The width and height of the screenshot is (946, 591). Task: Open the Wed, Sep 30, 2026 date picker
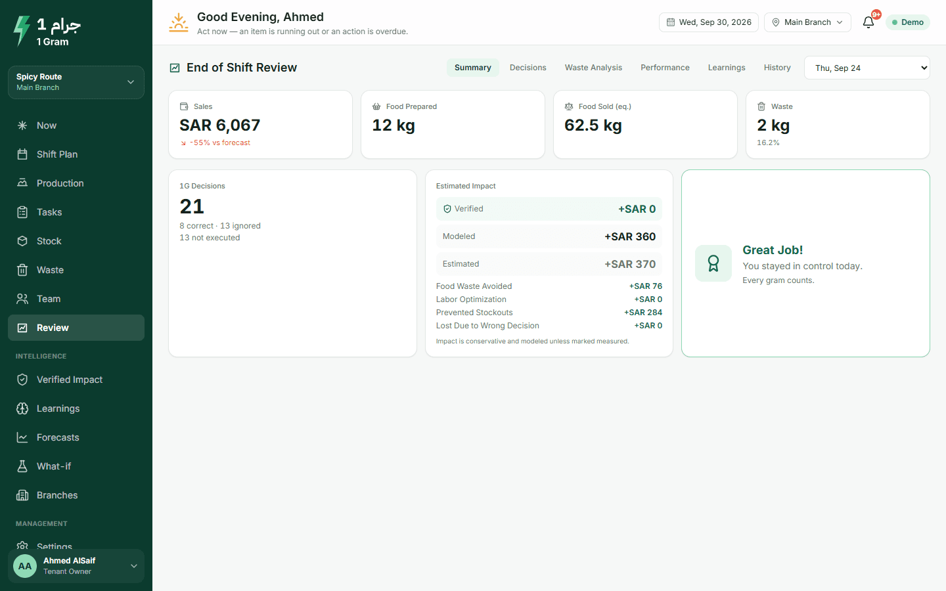tap(709, 22)
